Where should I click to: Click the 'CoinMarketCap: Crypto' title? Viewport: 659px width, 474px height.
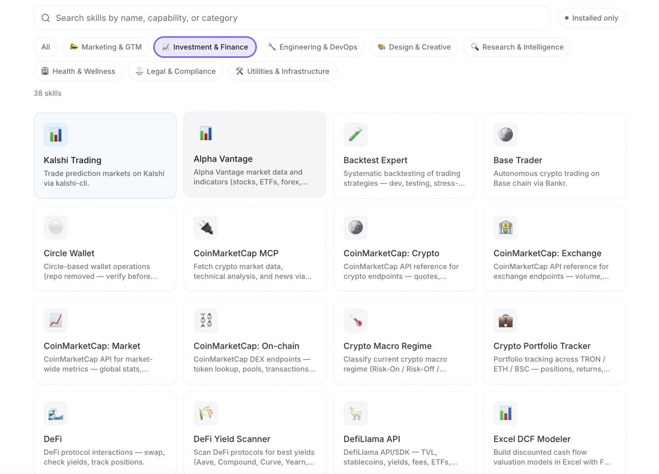tap(391, 253)
